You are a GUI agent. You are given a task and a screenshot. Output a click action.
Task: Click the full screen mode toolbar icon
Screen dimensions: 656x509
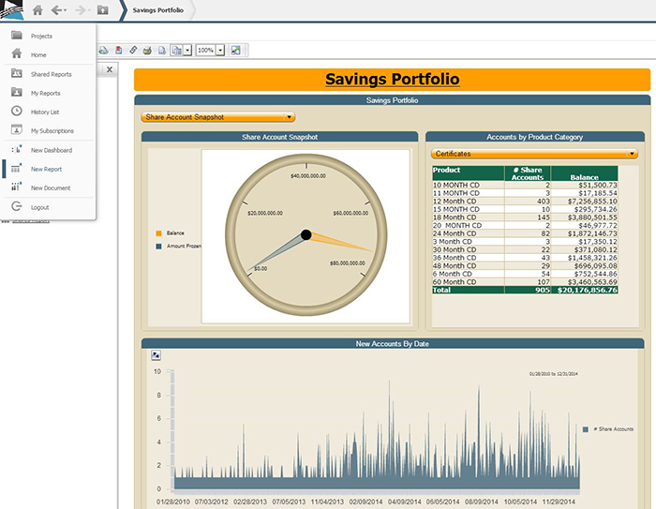click(x=235, y=50)
